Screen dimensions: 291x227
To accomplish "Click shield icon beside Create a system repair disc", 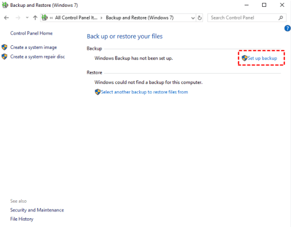I will point(4,57).
